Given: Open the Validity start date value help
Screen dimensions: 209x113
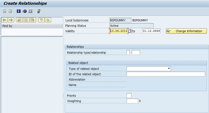Looking at the screenshot, I should coord(130,31).
